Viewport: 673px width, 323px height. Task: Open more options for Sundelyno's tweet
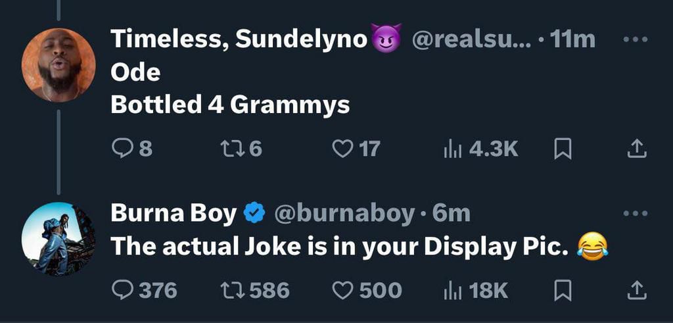(635, 39)
